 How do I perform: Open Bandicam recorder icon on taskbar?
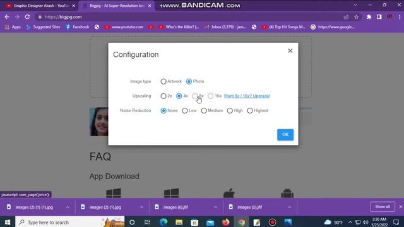click(272, 222)
